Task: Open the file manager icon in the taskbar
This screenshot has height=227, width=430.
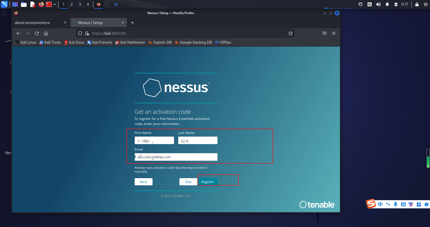Action: 24,4
